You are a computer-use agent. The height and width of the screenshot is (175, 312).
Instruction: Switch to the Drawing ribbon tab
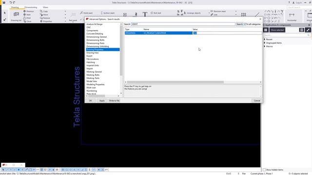click(15, 7)
